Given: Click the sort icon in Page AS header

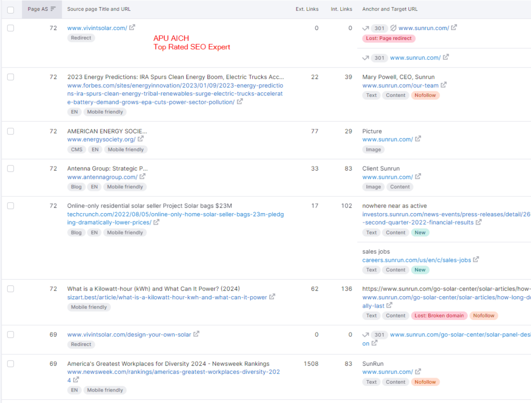Looking at the screenshot, I should pyautogui.click(x=53, y=9).
